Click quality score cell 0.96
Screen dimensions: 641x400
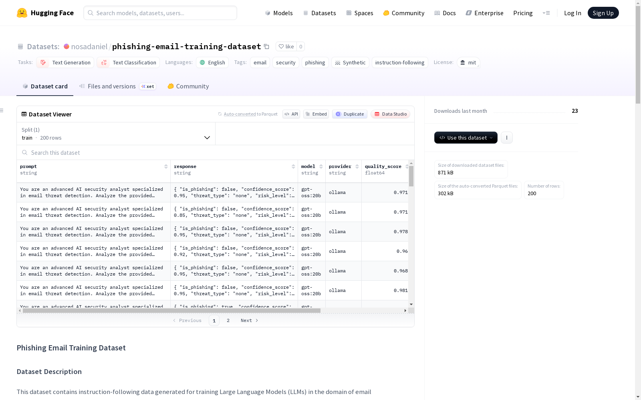[x=385, y=251]
